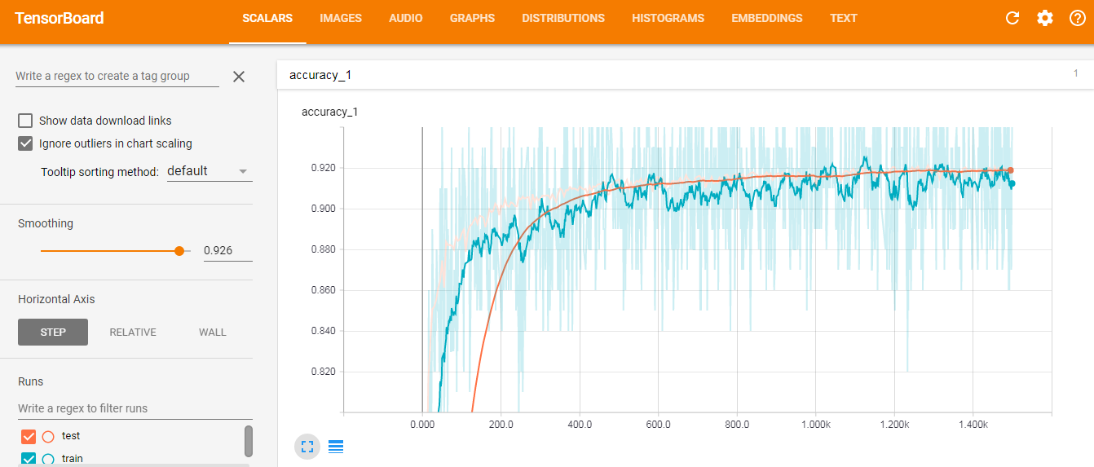
Task: Open the help question mark icon
Action: tap(1078, 18)
